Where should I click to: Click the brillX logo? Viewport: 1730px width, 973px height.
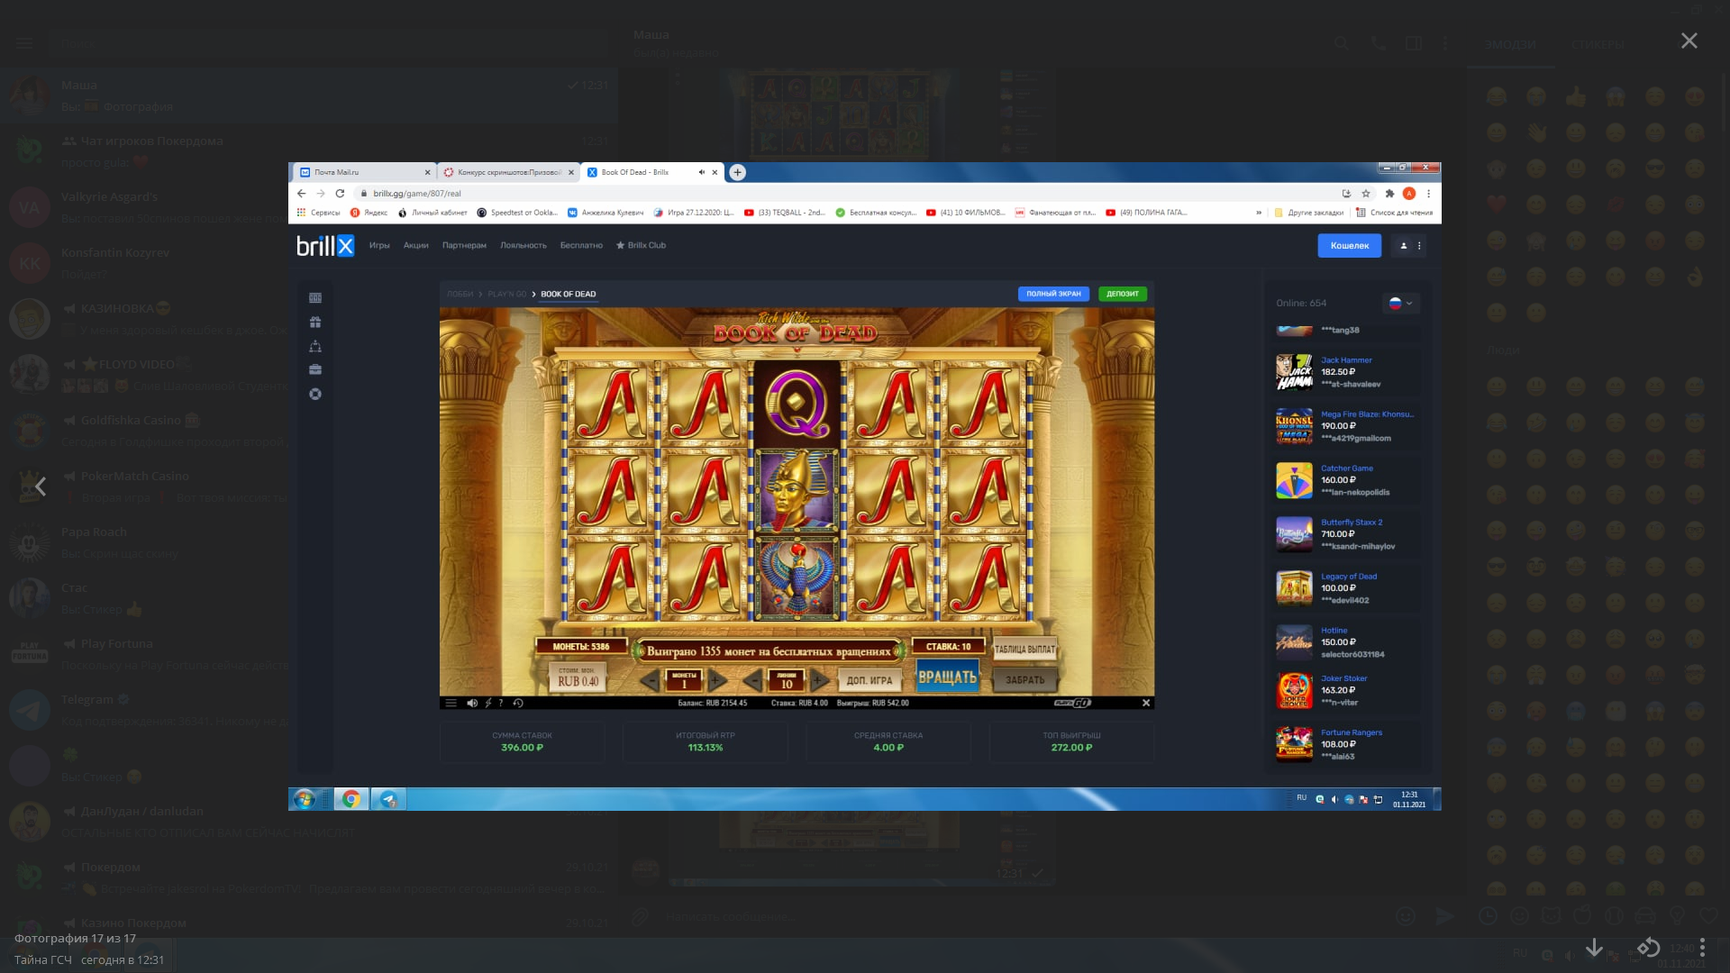[325, 245]
